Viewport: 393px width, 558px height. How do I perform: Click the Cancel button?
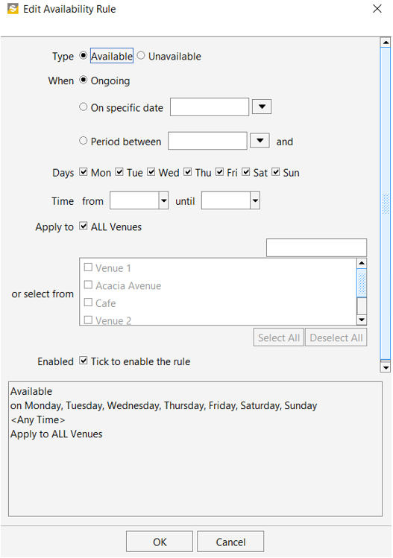[230, 542]
